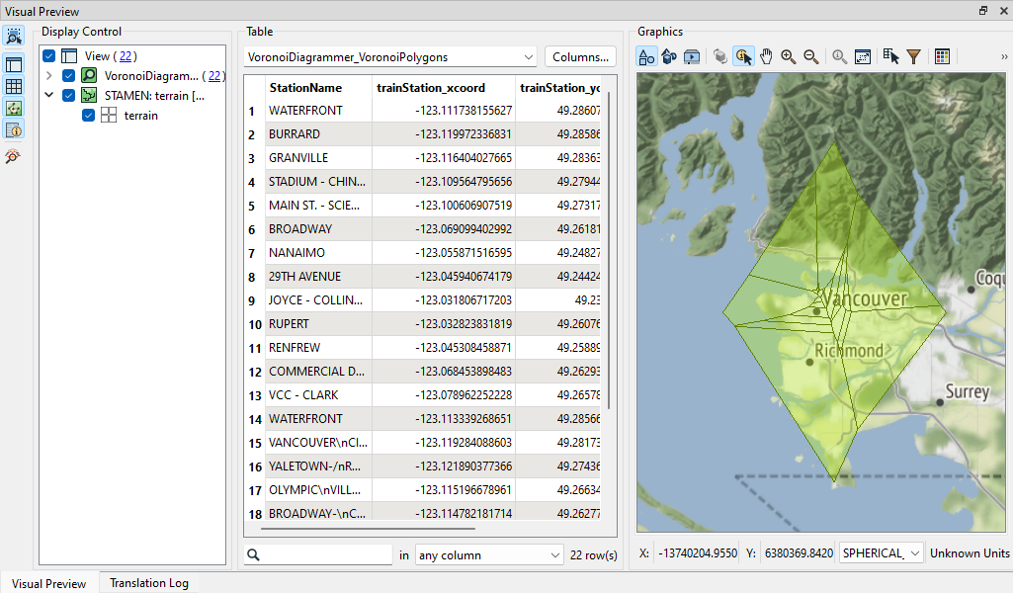This screenshot has height=593, width=1013.
Task: Open the 'any column' search scope dropdown
Action: (x=488, y=554)
